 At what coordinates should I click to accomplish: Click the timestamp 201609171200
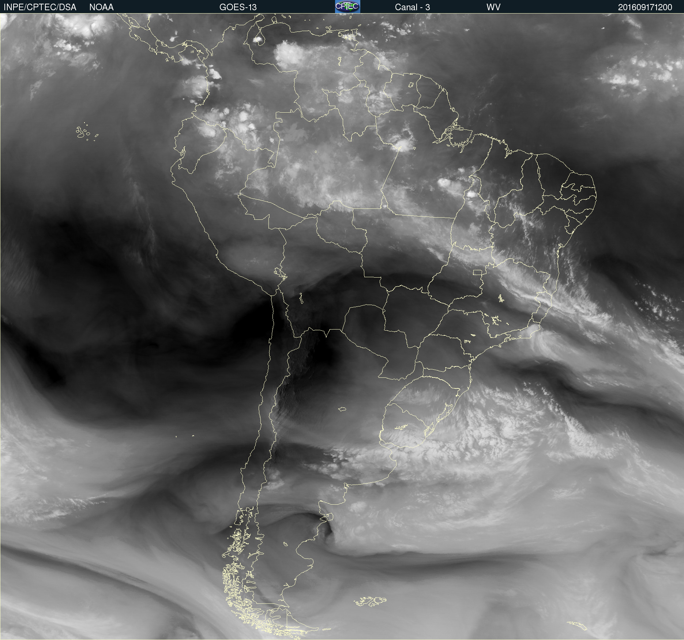(x=645, y=7)
